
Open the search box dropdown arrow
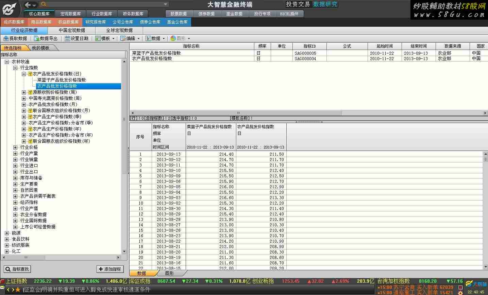[166, 4]
